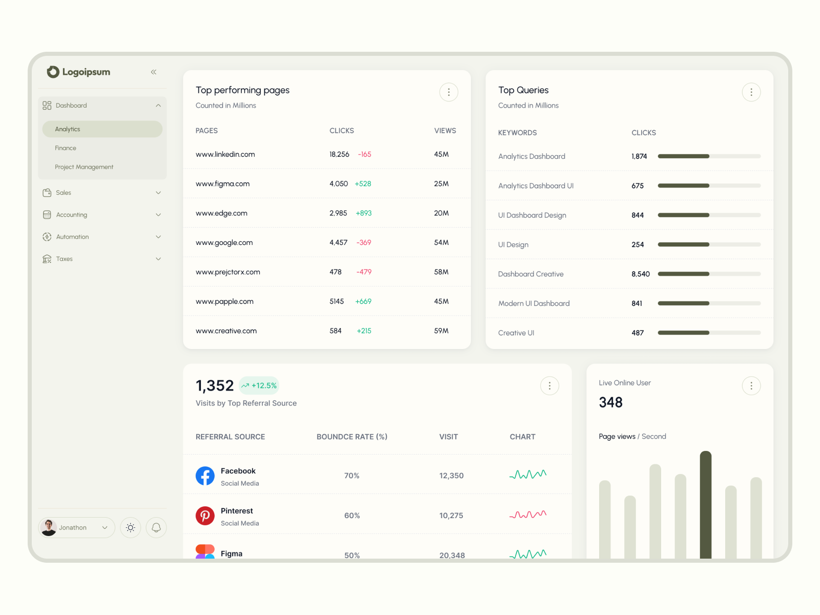Screen dimensions: 820x615
Task: Click the Sales icon in sidebar
Action: click(47, 192)
